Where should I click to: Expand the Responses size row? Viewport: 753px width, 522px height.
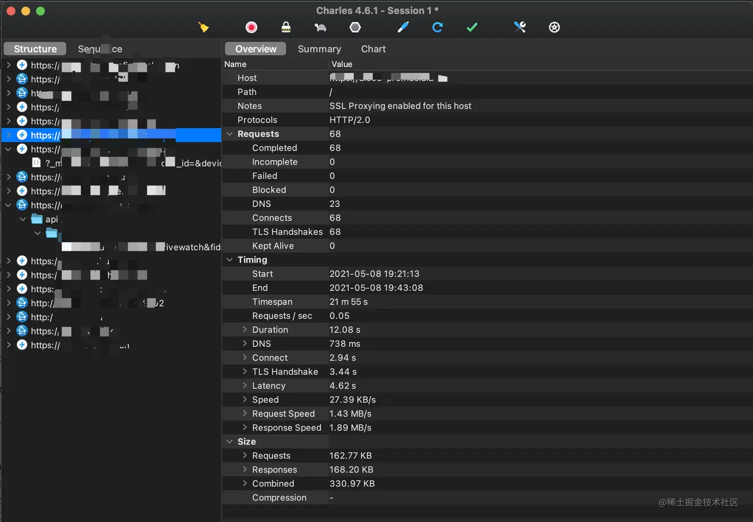pos(245,469)
